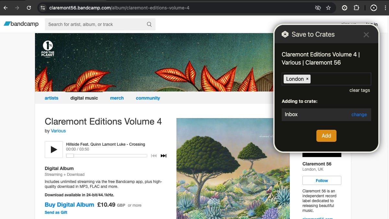Click the Claremont Editions Volume 4 title in popup

coord(321,58)
